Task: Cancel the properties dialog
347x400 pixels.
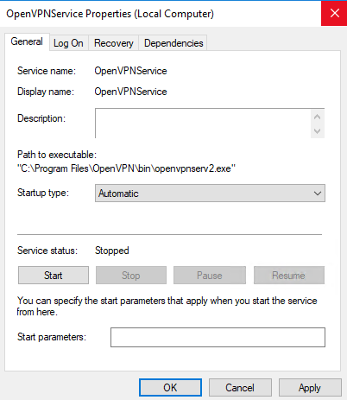Action: pyautogui.click(x=240, y=388)
